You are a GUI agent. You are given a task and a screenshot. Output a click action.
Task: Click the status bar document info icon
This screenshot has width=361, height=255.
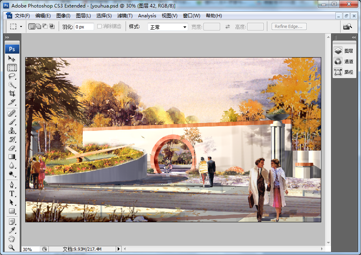coord(44,249)
